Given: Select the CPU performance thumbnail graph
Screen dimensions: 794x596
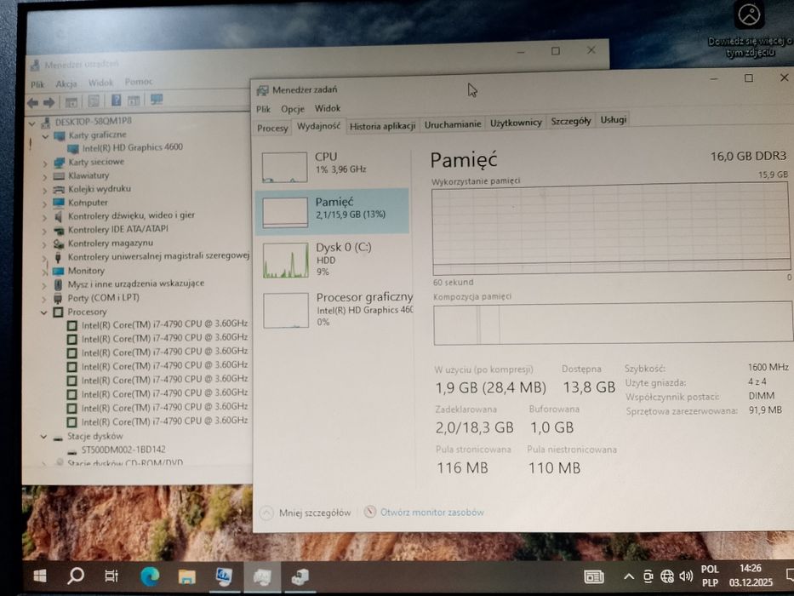Looking at the screenshot, I should pyautogui.click(x=284, y=167).
